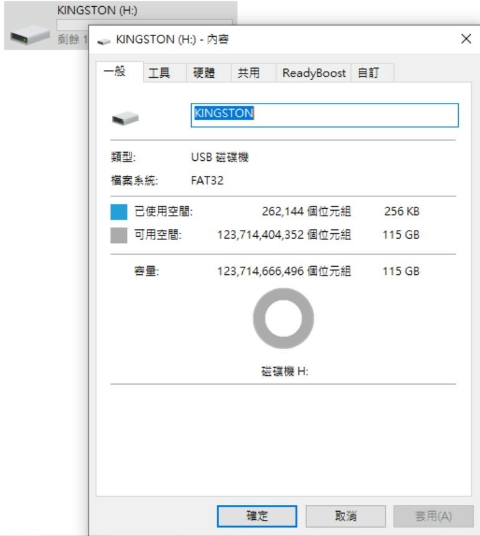The width and height of the screenshot is (480, 536).
Task: Click the 'FAT32' file system value
Action: coord(207,180)
